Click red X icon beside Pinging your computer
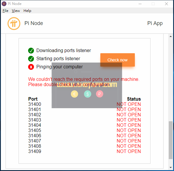Image resolution: width=174 pixels, height=171 pixels. 31,67
